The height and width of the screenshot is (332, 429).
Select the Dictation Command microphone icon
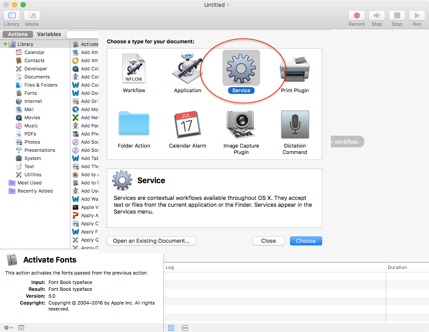point(295,124)
